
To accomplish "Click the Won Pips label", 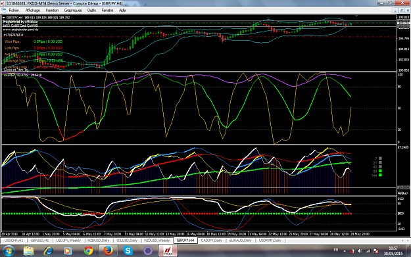I will point(12,41).
